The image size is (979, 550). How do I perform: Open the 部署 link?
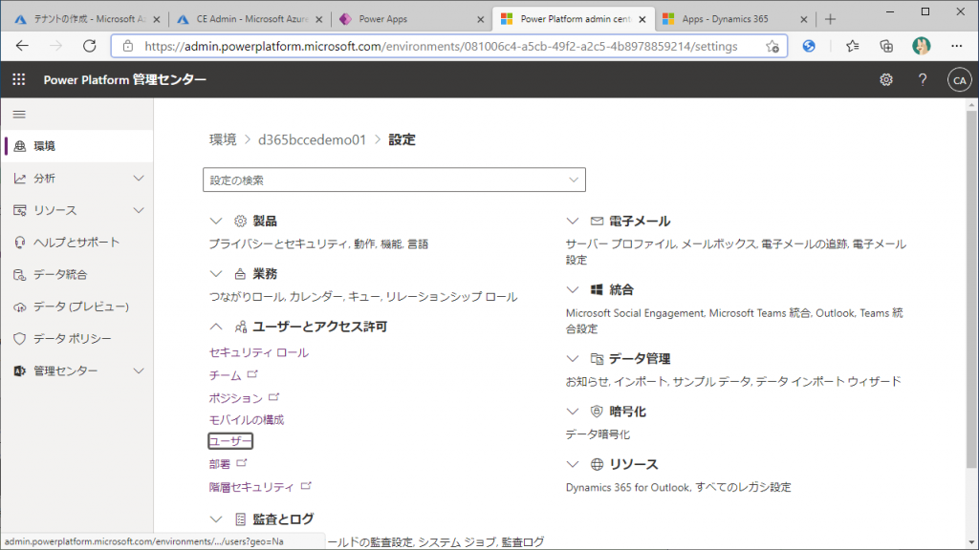point(220,464)
